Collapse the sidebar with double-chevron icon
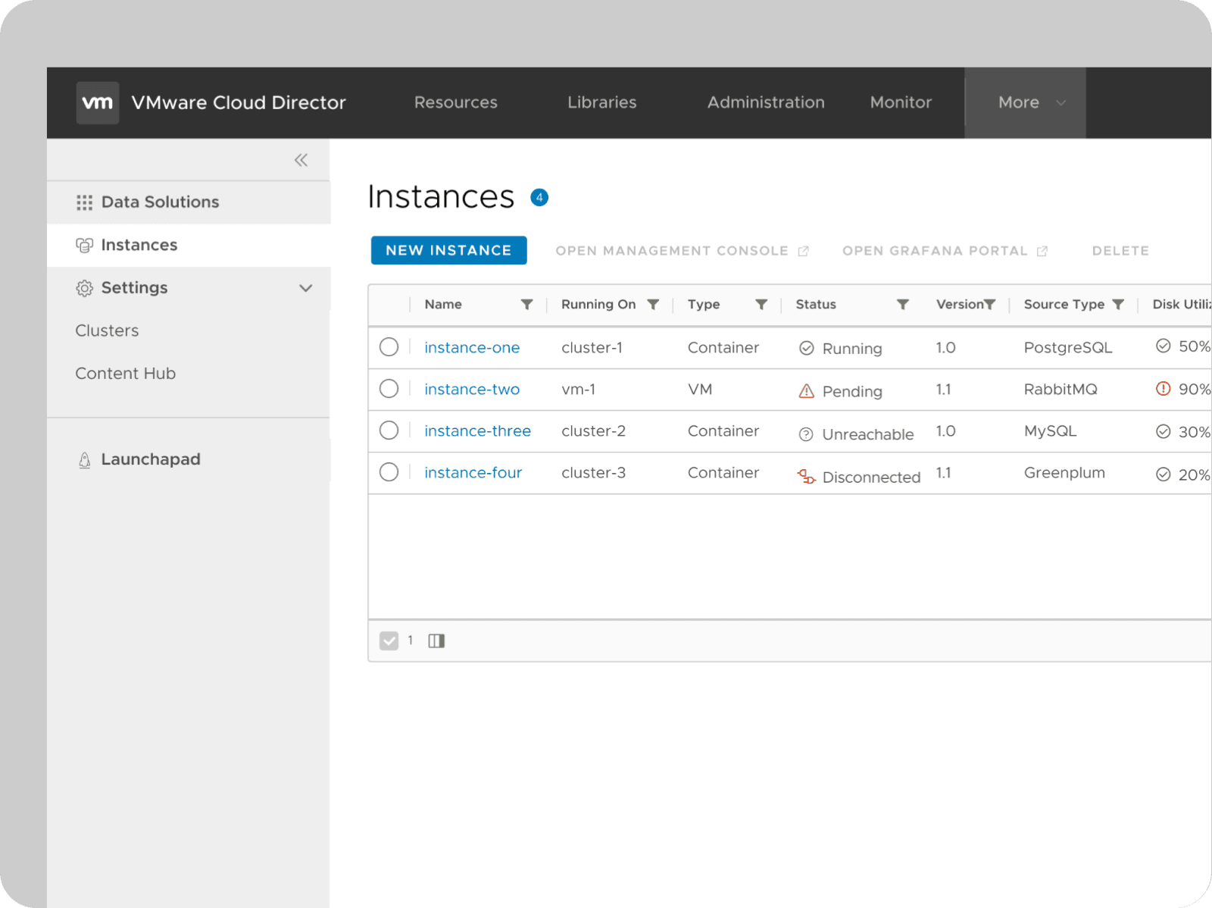 (301, 160)
